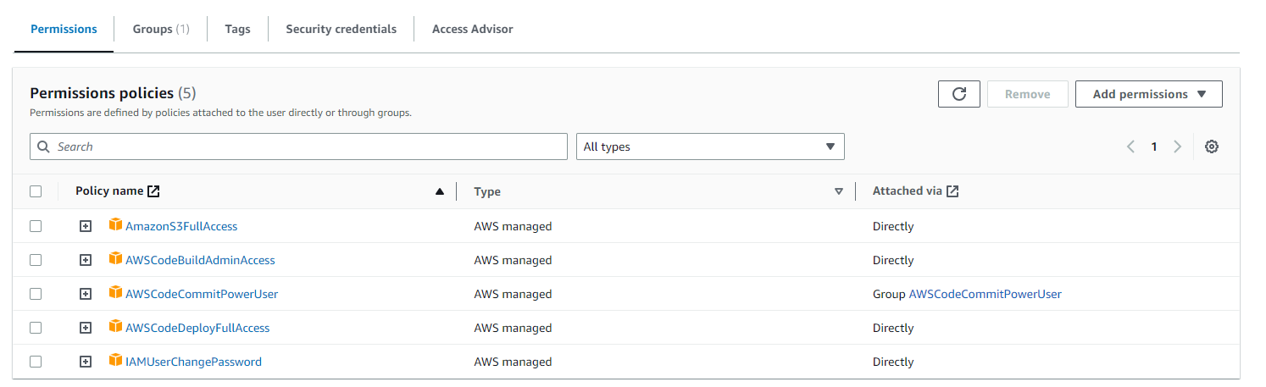
Task: Check the AmazonS3FullAccess row checkbox
Action: tap(36, 226)
